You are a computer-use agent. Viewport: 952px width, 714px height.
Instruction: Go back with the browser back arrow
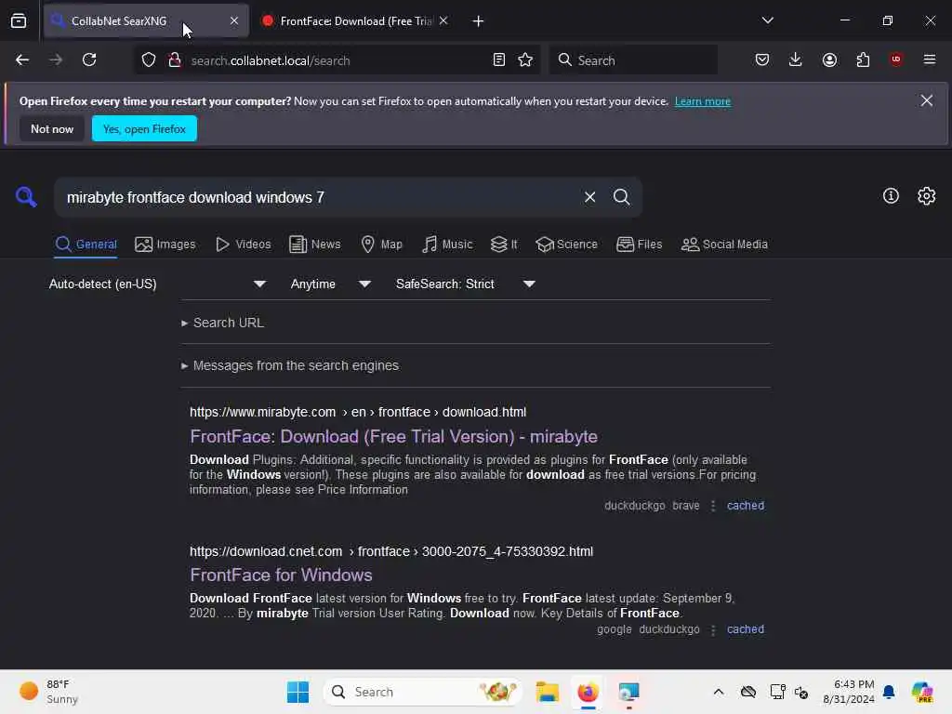[x=22, y=59]
